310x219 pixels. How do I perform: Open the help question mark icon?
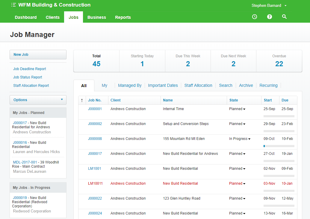[270, 17]
